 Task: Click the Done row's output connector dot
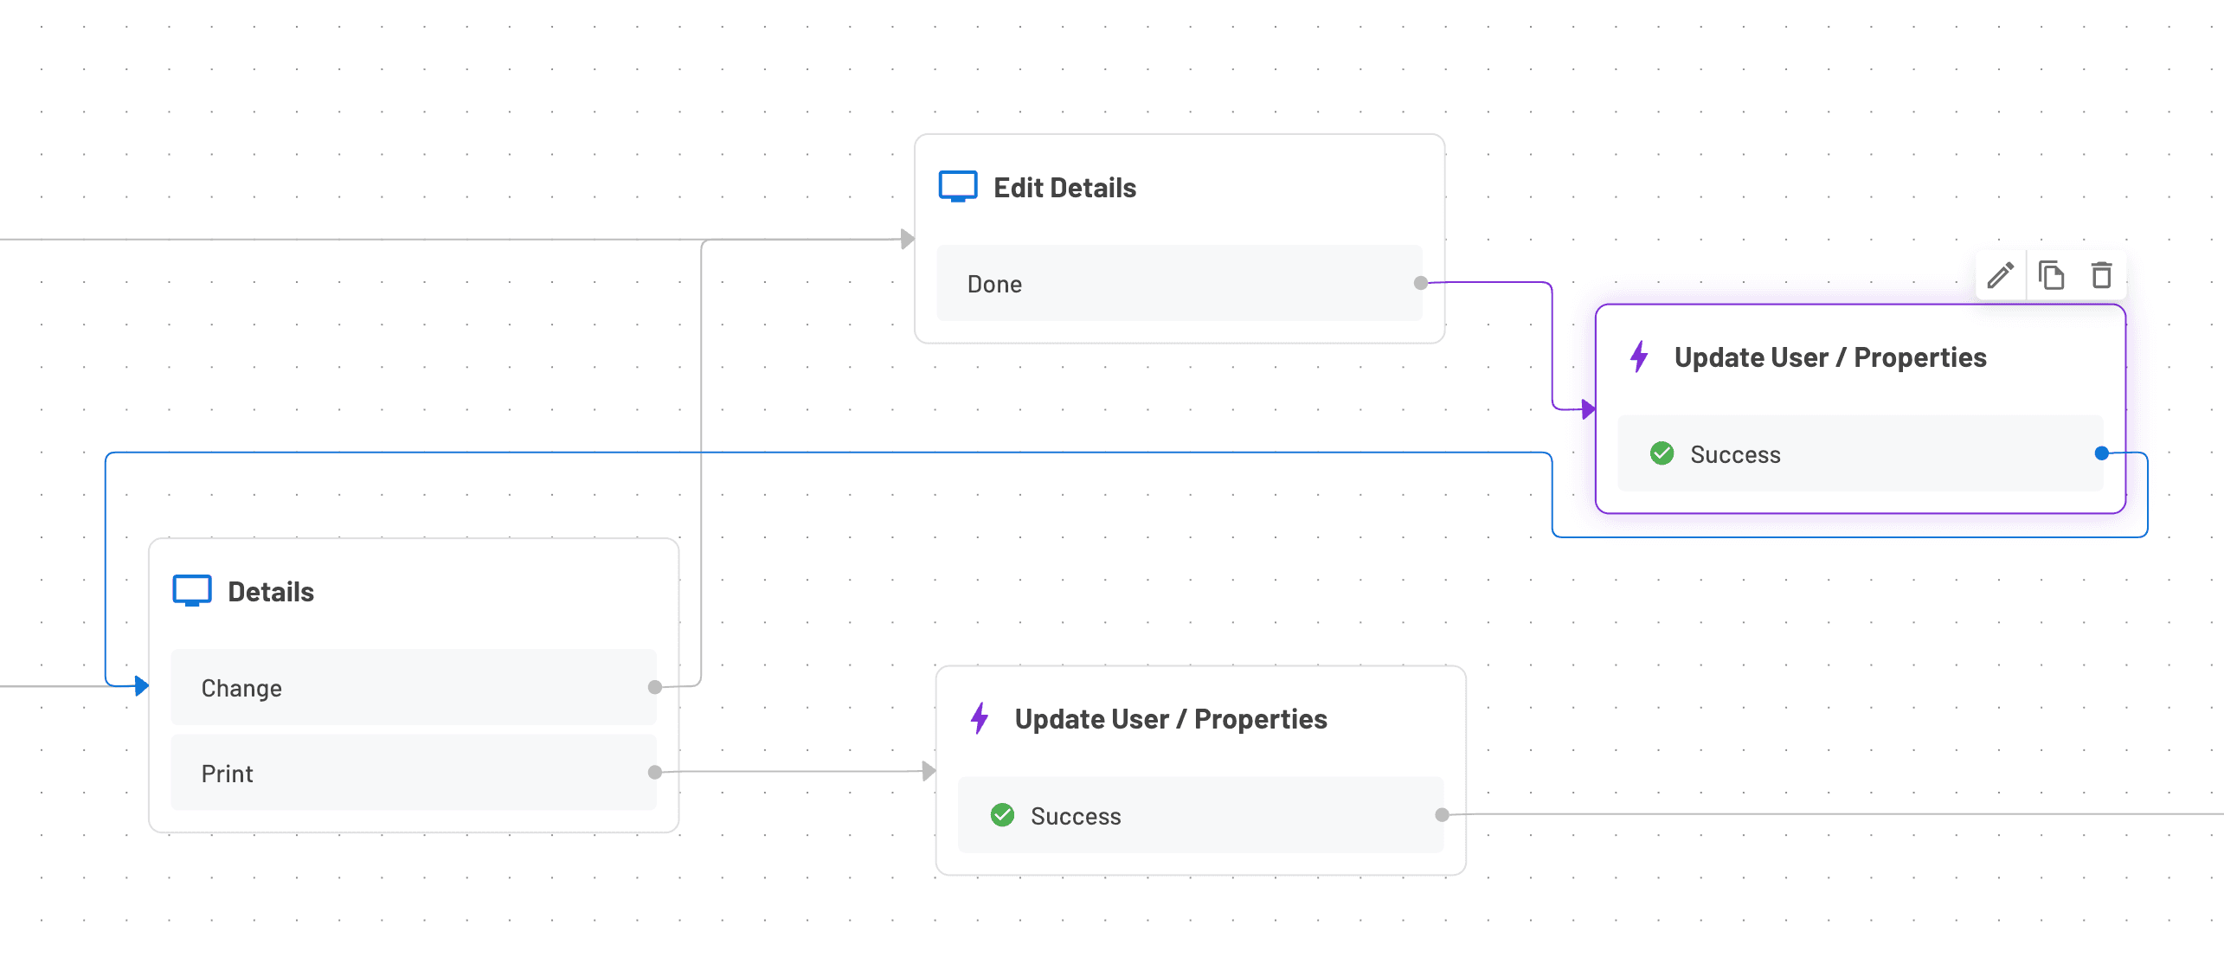point(1420,283)
